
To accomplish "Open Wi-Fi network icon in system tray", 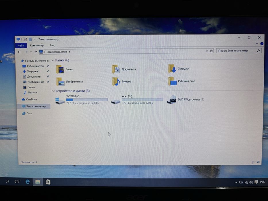I will pyautogui.click(x=246, y=183).
